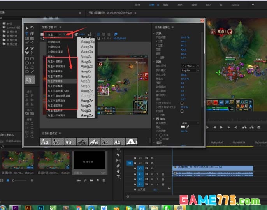Click the large Aa style preview box

pyautogui.click(x=30, y=79)
